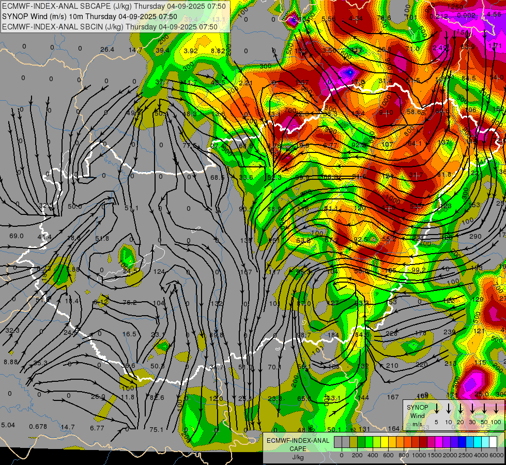The image size is (506, 465).
Task: Select the 5.56 map value
Action: (x=329, y=19)
